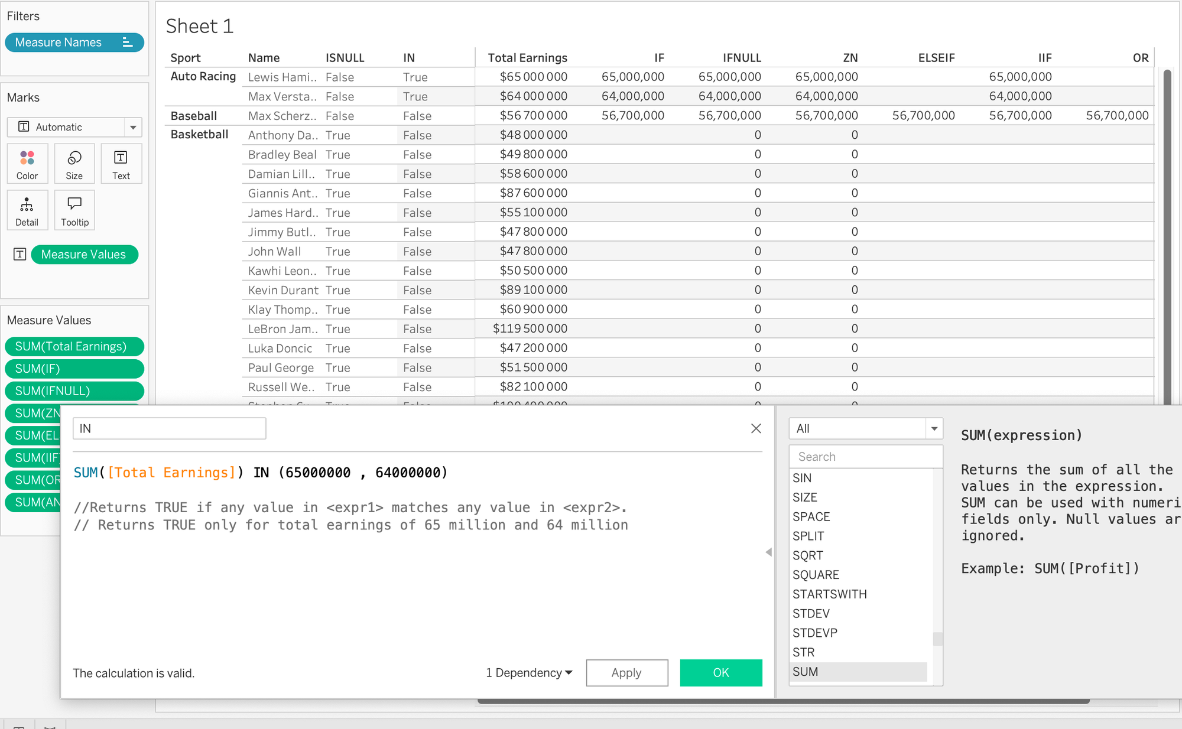
Task: Confirm the calculation with OK
Action: (720, 673)
